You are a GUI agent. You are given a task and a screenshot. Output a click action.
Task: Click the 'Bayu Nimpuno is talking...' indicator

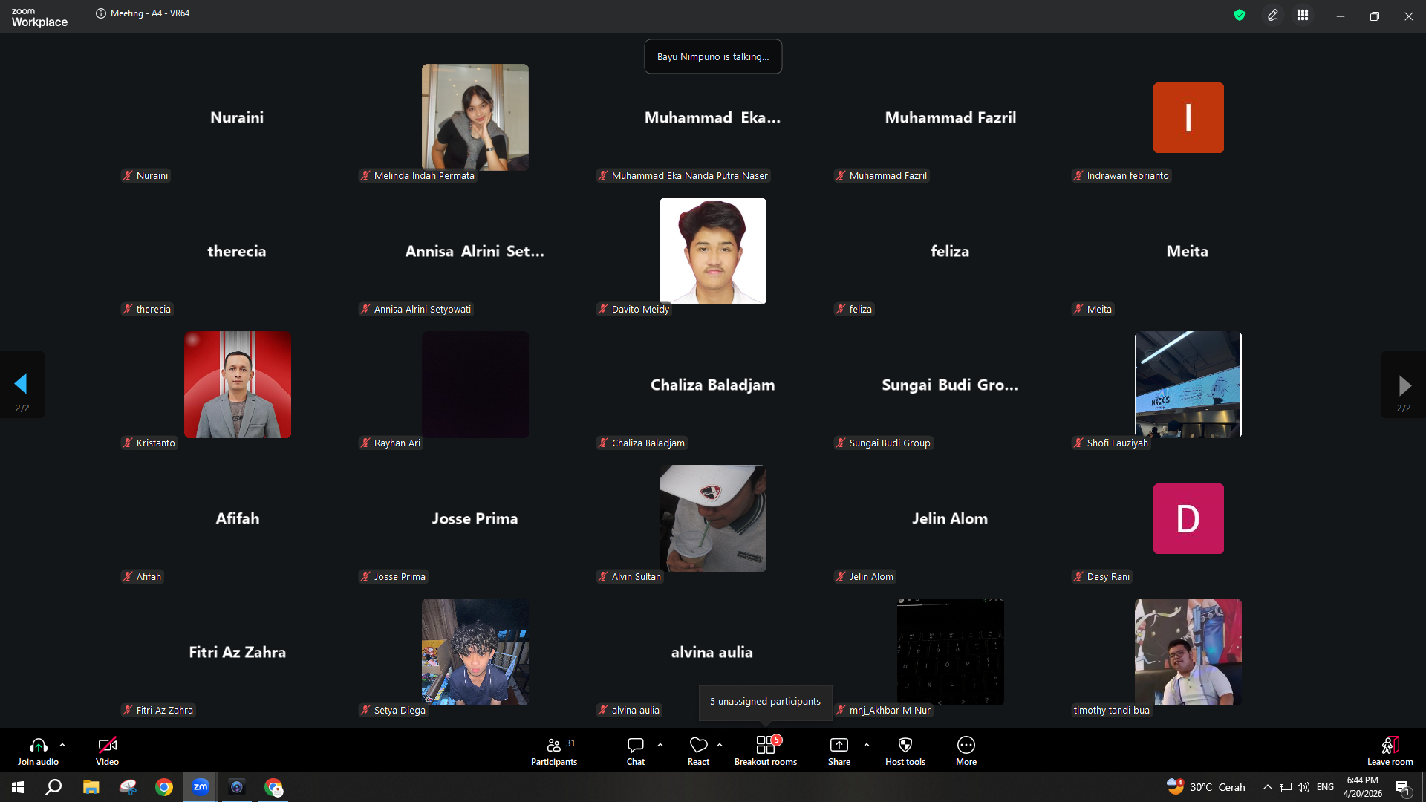pyautogui.click(x=713, y=56)
